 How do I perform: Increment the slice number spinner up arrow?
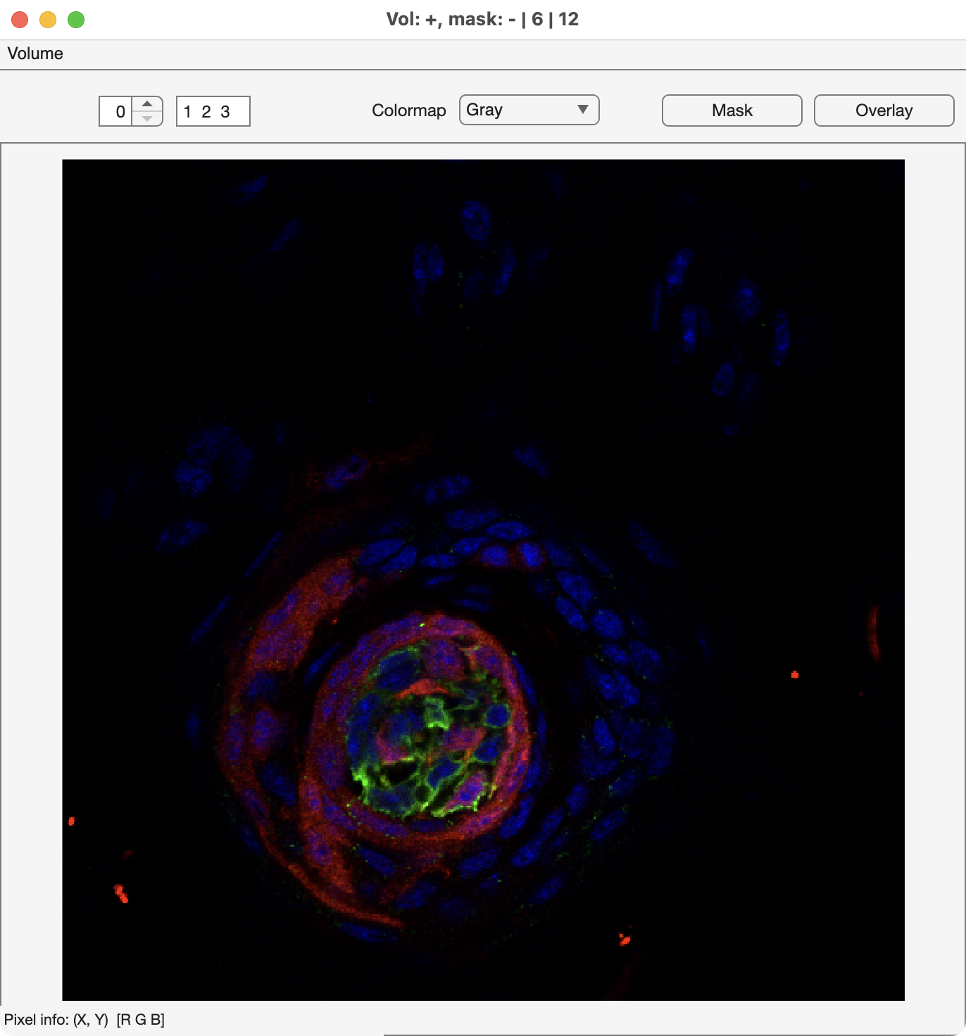[x=147, y=104]
